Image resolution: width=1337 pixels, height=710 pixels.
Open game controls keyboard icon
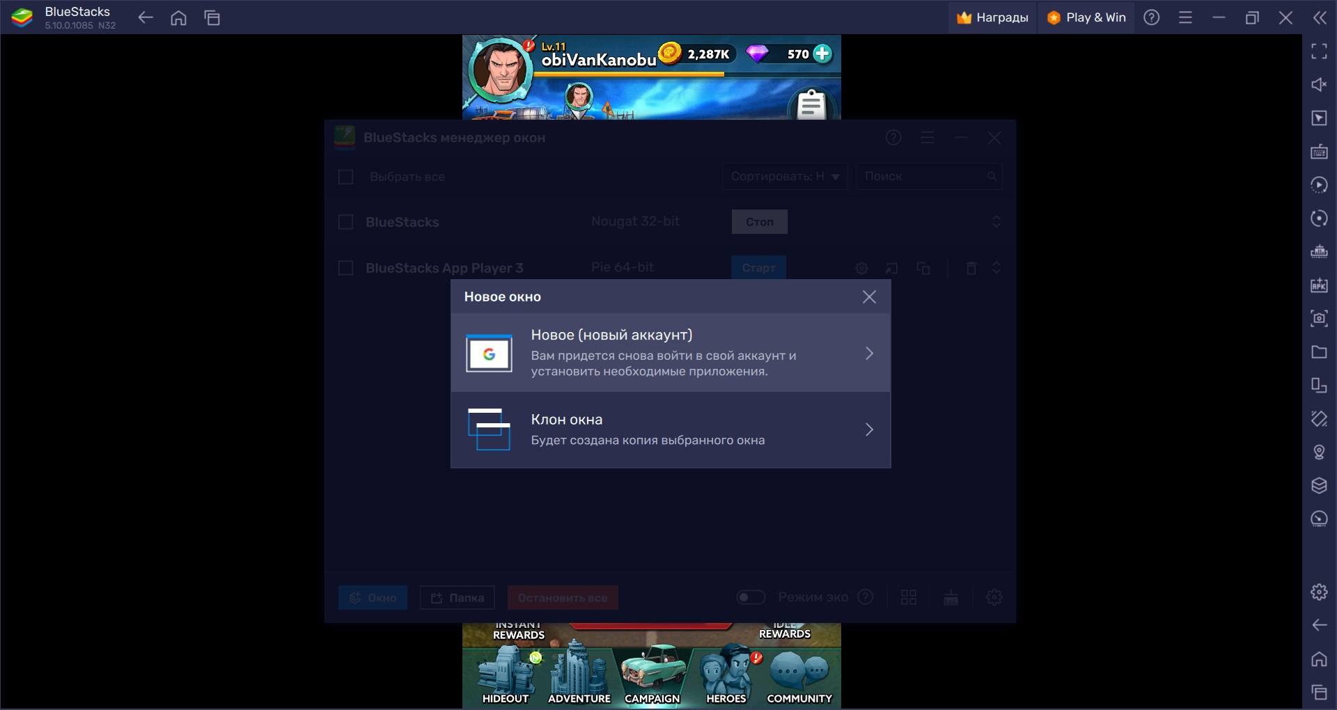click(1319, 151)
